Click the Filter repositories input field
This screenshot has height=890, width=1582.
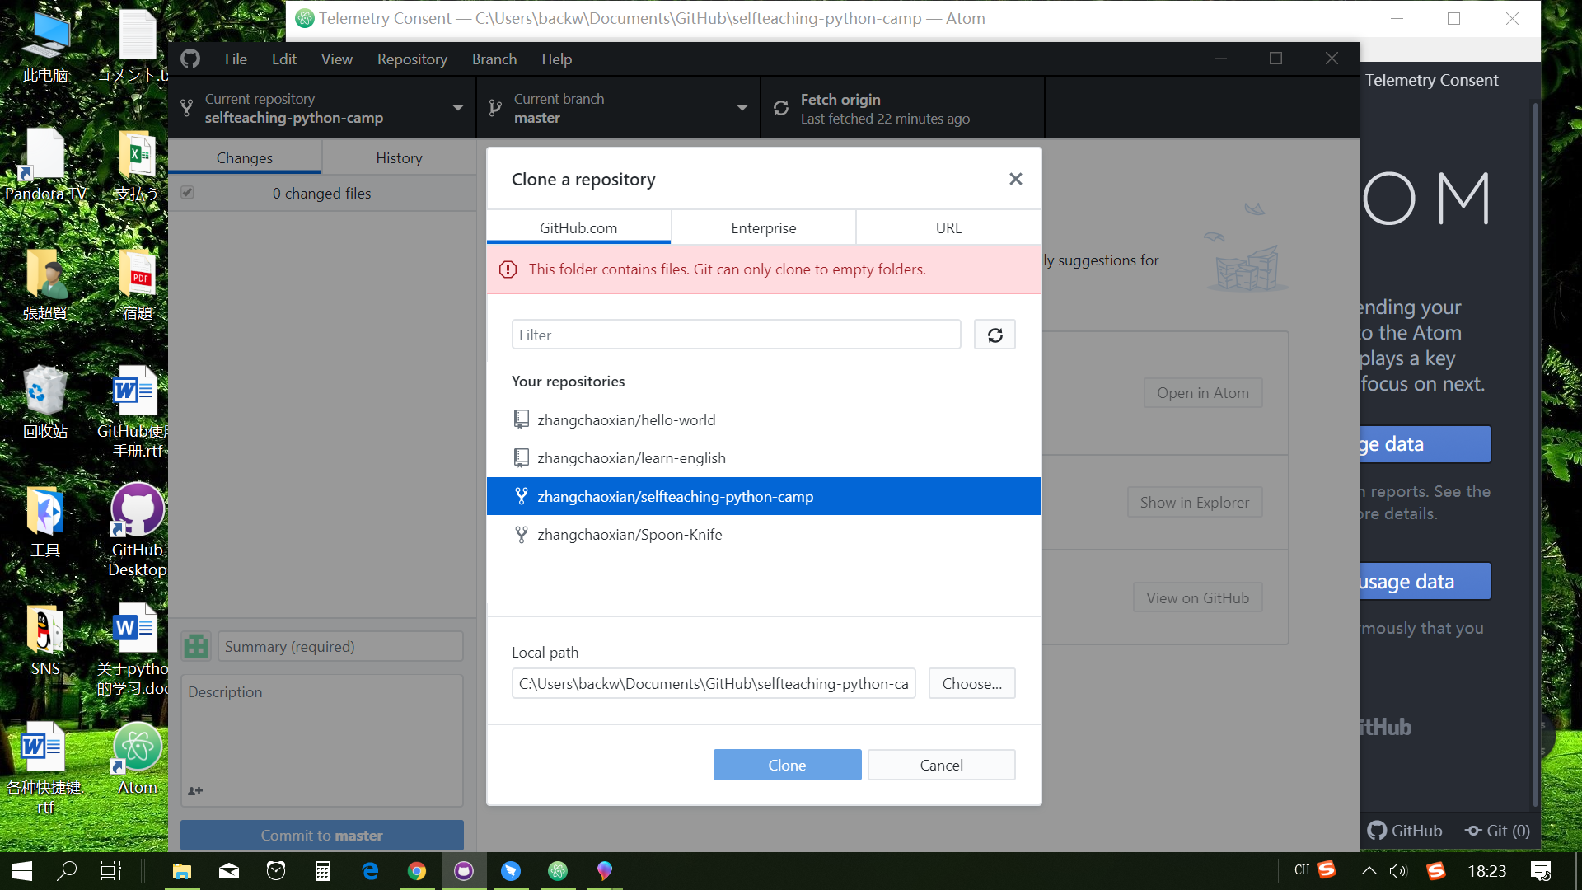coord(736,335)
